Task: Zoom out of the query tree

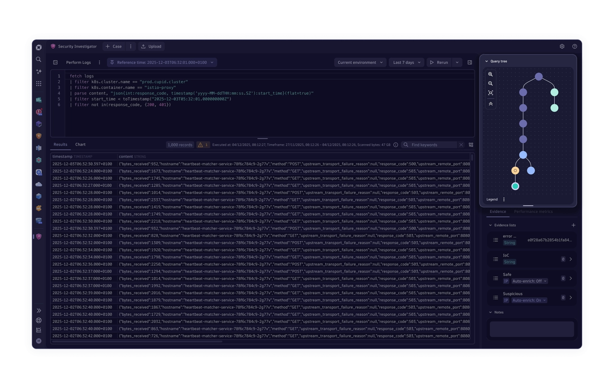Action: pos(490,84)
